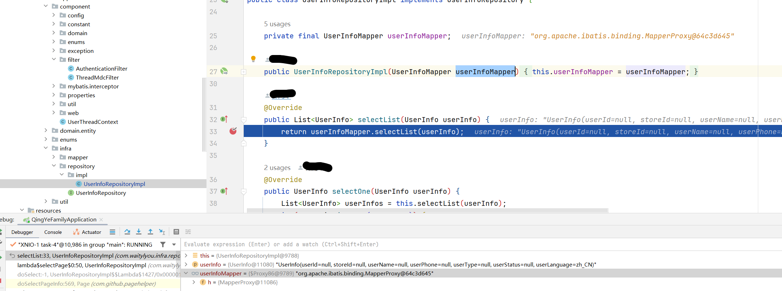This screenshot has height=291, width=782.
Task: Click the '2 usages' hint link
Action: (277, 168)
